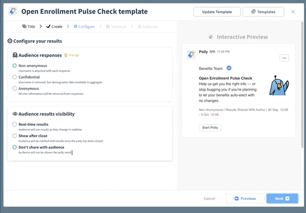Viewport: 306px width, 213px height.
Task: Go to the Title step
Action: tap(28, 26)
